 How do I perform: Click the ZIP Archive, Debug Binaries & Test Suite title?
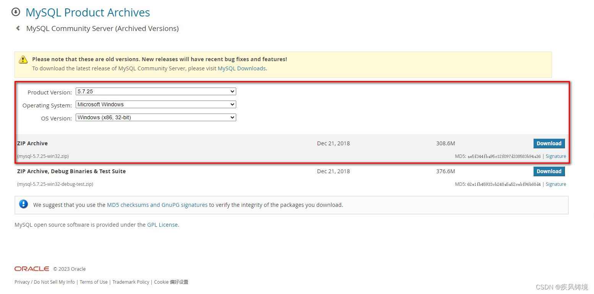tap(71, 171)
